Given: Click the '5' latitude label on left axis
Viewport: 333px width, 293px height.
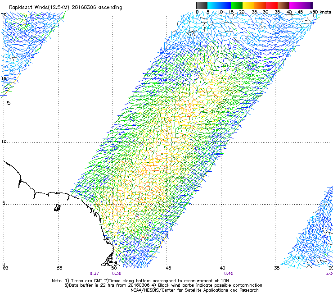Looking at the screenshot, I should point(4,203).
